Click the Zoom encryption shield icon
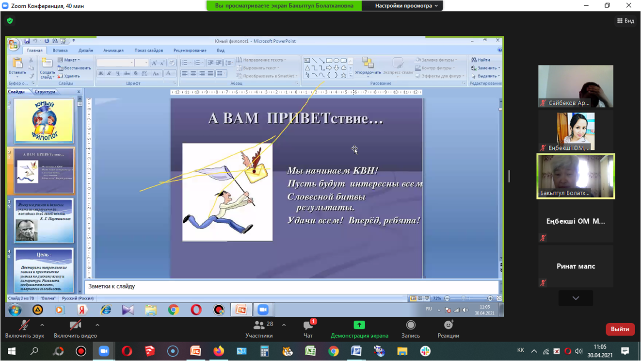This screenshot has width=641, height=361. tap(10, 21)
